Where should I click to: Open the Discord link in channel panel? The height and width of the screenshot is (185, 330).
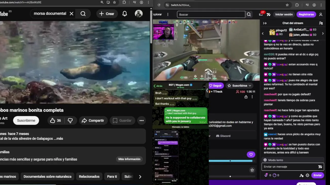click(223, 136)
